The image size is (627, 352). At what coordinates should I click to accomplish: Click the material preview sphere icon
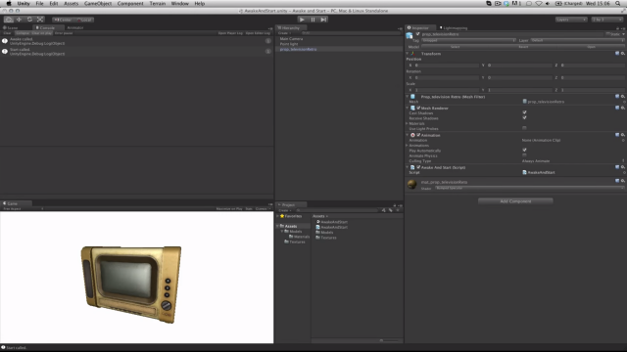(x=411, y=184)
